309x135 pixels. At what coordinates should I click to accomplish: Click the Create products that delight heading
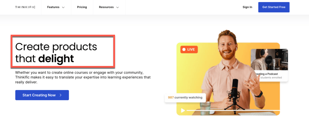click(56, 53)
